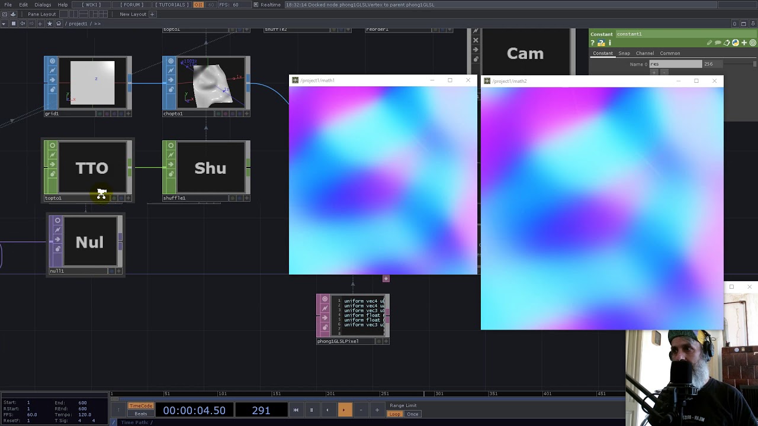Open the Dialogs menu
Viewport: 758px width, 426px height.
coord(43,5)
